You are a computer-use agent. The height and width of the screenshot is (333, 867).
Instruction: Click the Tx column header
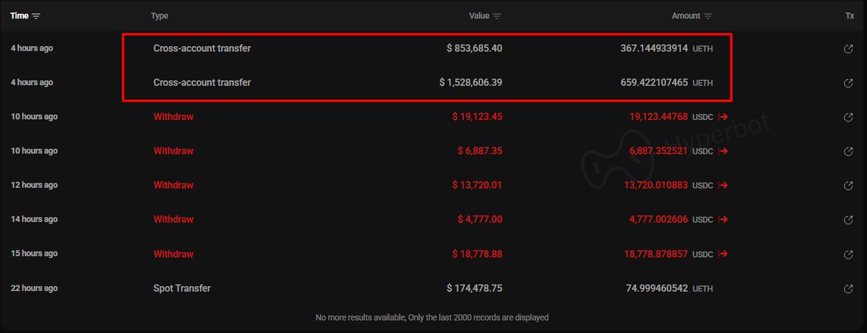[x=850, y=16]
